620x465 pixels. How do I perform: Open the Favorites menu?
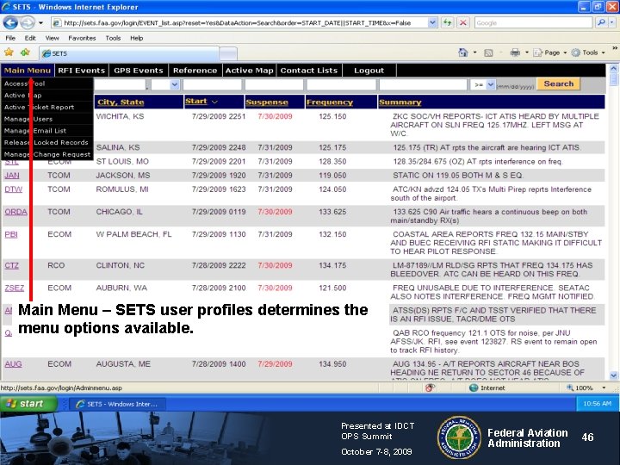coord(82,38)
